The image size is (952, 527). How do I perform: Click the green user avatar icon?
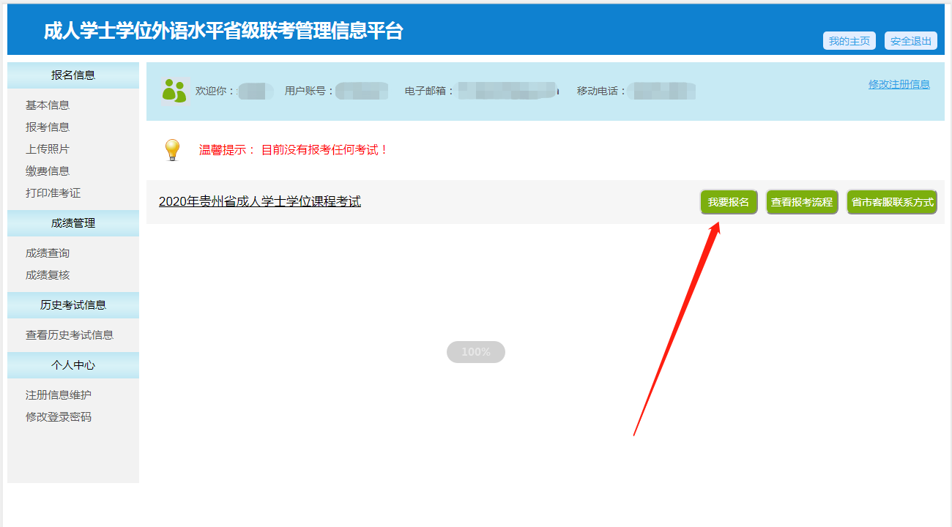(174, 91)
